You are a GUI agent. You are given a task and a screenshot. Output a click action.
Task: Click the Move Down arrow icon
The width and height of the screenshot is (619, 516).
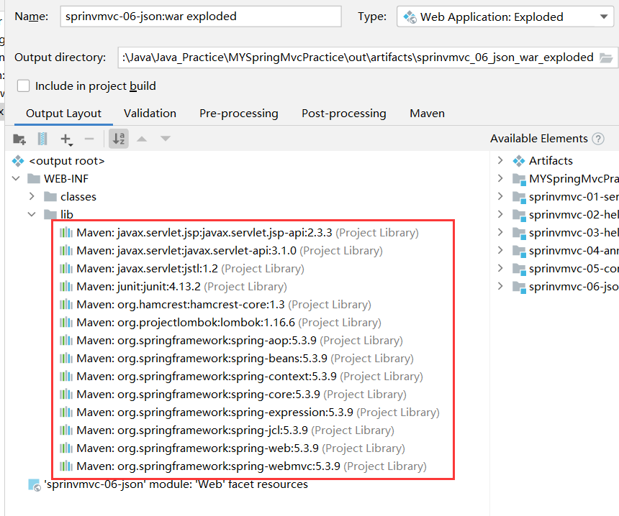166,139
